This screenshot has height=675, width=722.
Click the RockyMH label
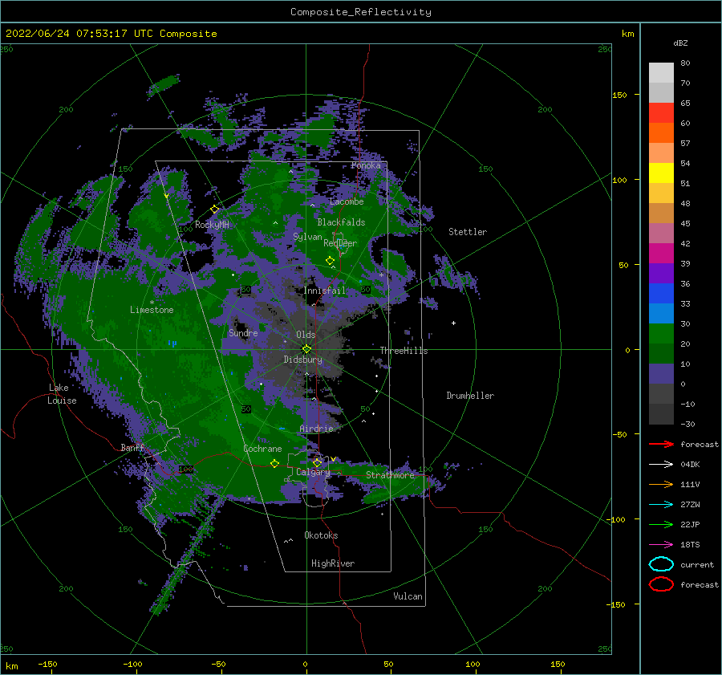212,225
